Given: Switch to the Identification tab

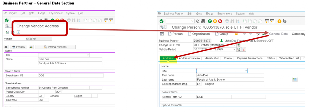Looking at the screenshot, I should click(212, 58).
